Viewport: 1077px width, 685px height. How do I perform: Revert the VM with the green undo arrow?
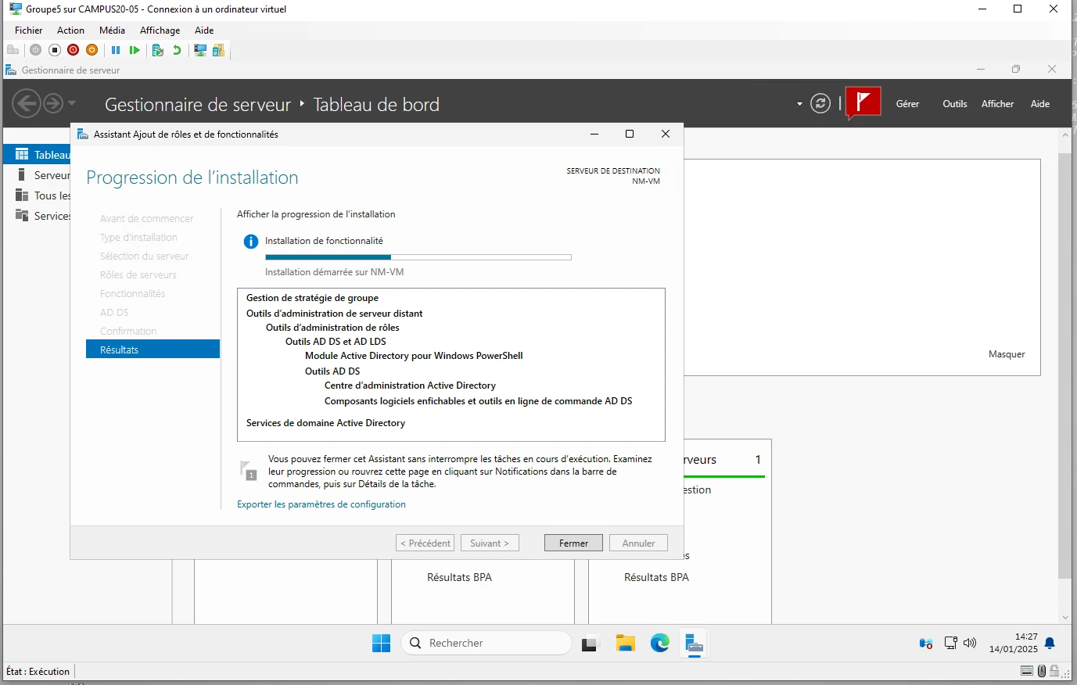click(177, 50)
